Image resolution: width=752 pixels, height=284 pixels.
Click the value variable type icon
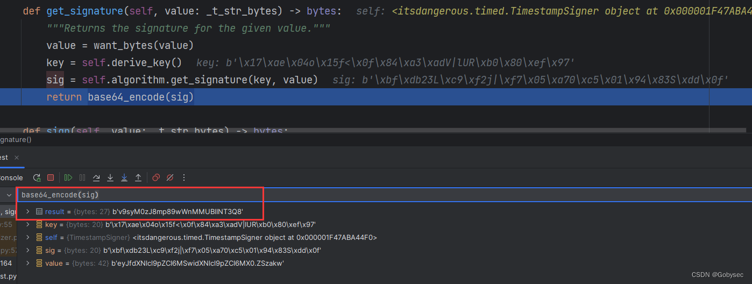click(39, 263)
